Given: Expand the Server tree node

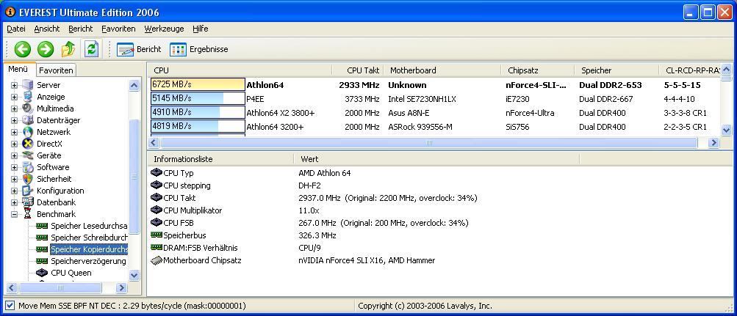Looking at the screenshot, I should (x=14, y=85).
